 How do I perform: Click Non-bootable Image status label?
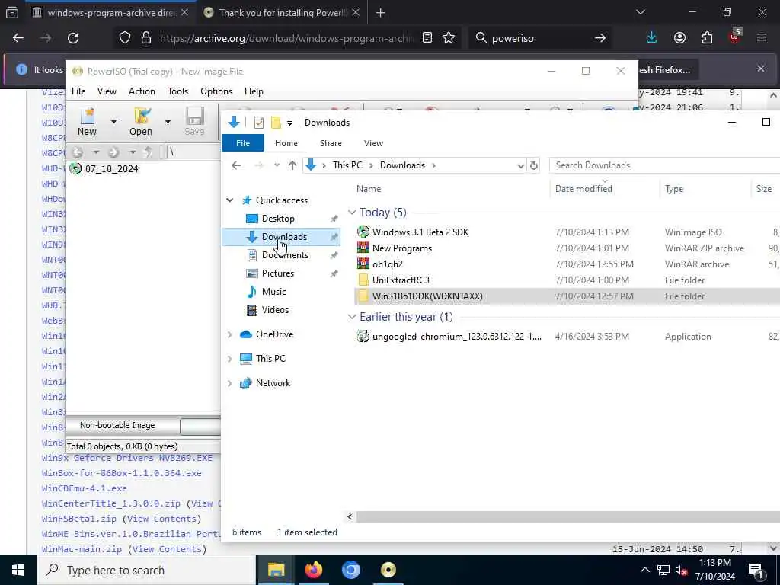pos(117,425)
